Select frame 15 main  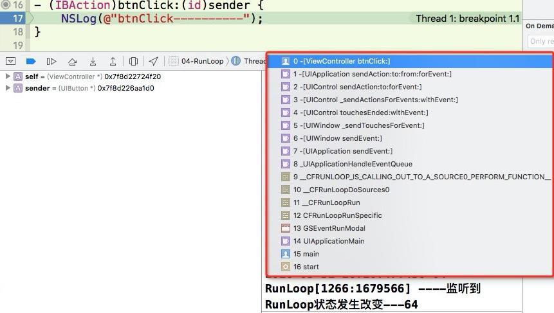point(410,254)
